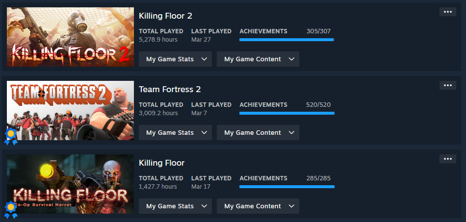This screenshot has width=466, height=222.
Task: Click the Killing Floor game title
Action: coord(161,163)
